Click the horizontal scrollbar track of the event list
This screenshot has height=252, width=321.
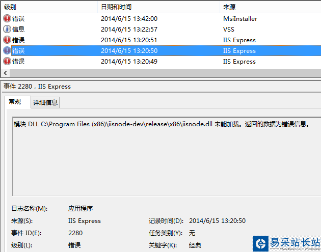click(x=165, y=73)
